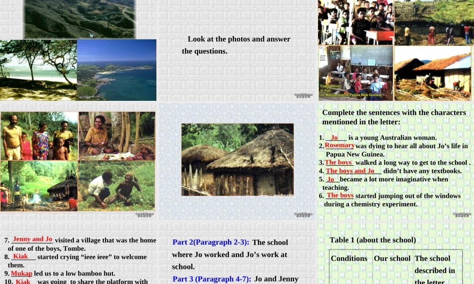
Task: Click the beach photo with leaning trees
Action: [x=38, y=70]
